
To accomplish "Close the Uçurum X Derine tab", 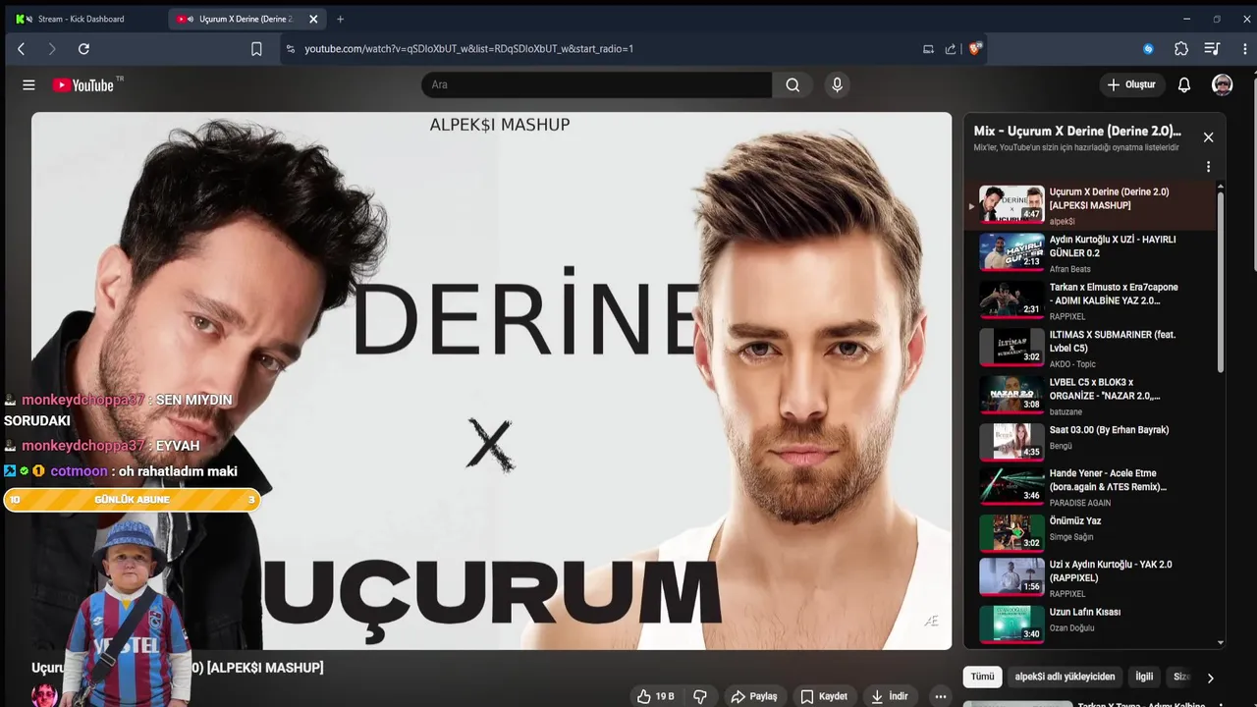I will pos(313,19).
